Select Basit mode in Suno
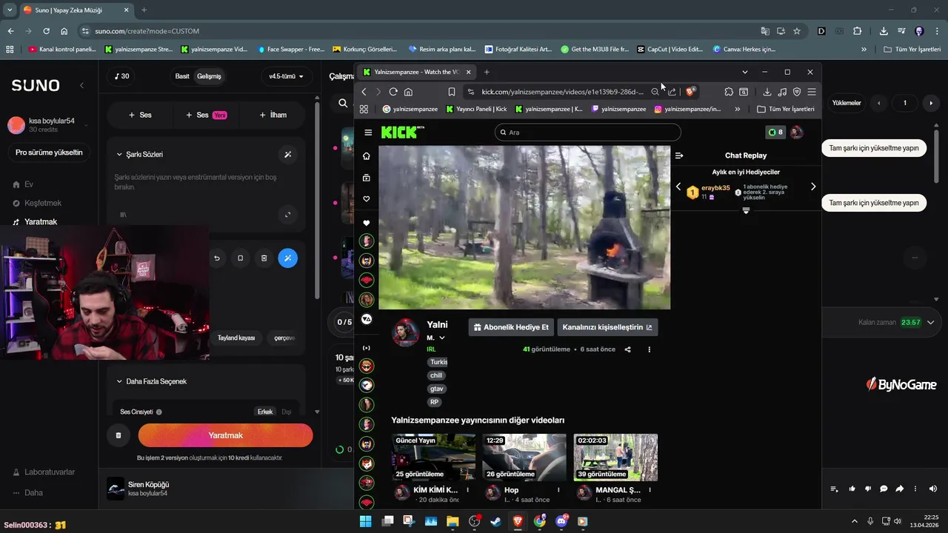The width and height of the screenshot is (948, 533). [182, 76]
